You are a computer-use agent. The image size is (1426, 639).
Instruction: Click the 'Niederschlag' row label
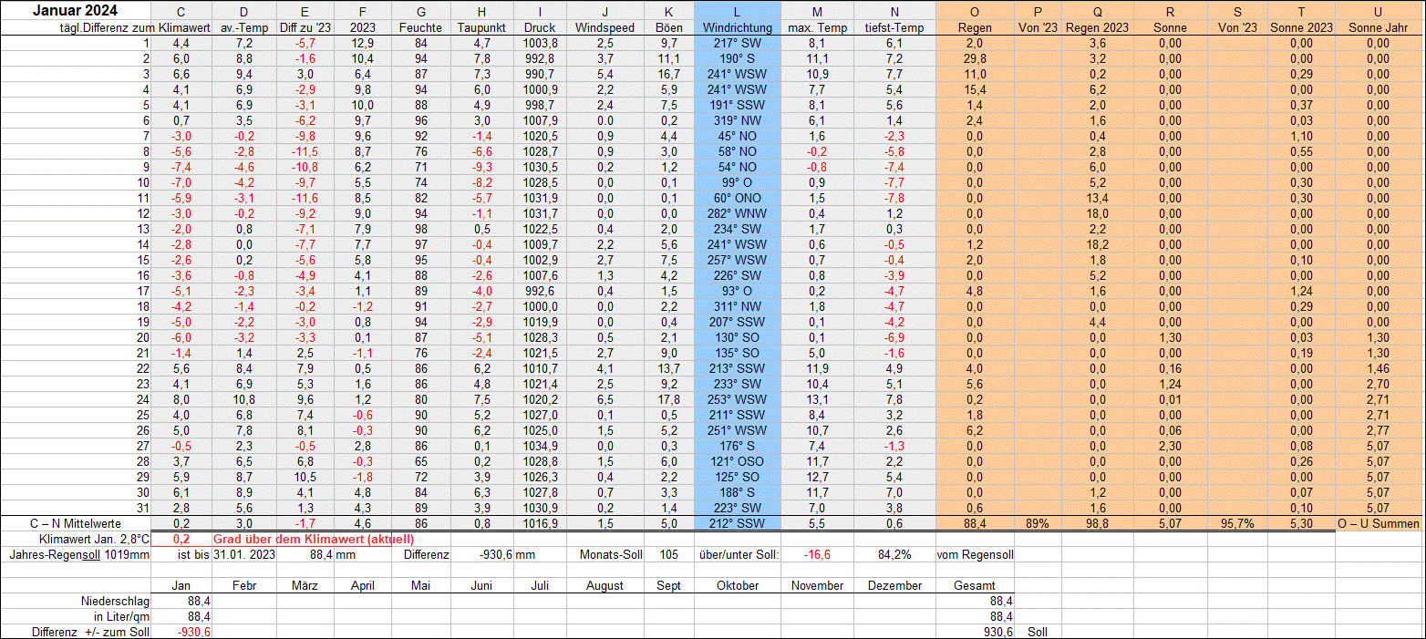coord(115,601)
